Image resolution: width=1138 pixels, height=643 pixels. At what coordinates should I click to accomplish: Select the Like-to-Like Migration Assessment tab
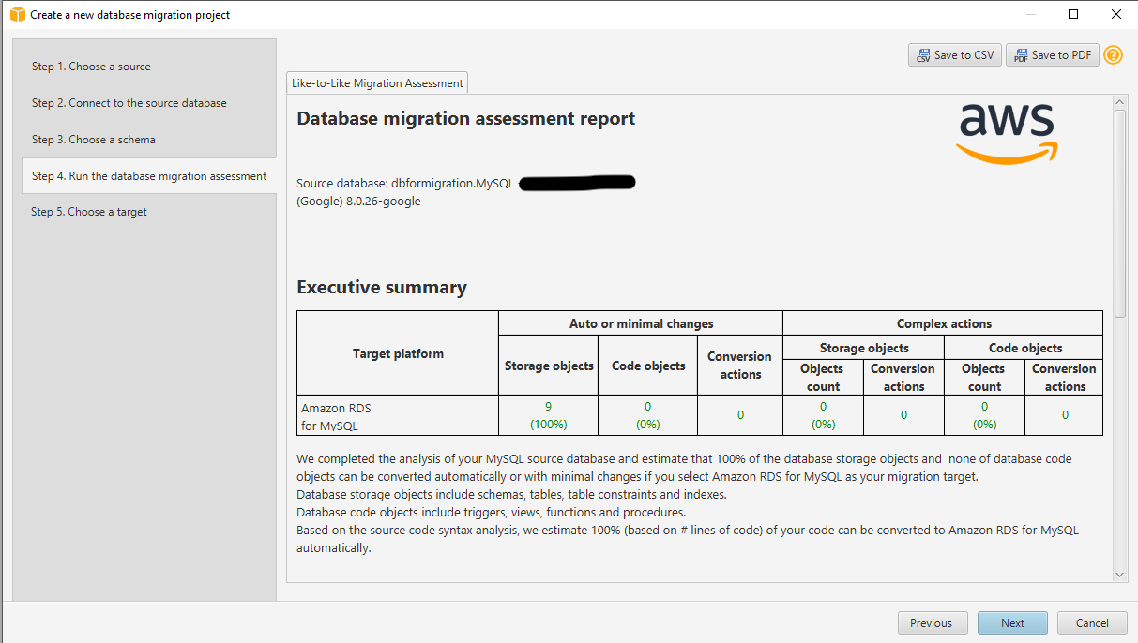click(377, 82)
